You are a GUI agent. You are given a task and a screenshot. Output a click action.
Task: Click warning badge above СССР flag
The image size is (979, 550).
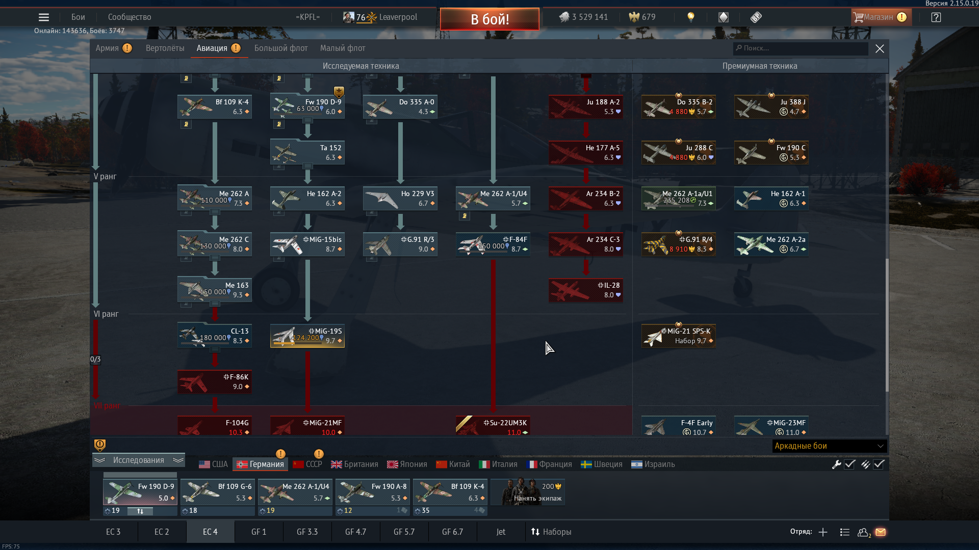[319, 454]
